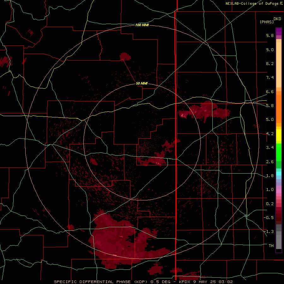Click the 4.2 value on color scale
The height and width of the screenshot is (284, 284).
click(270, 134)
